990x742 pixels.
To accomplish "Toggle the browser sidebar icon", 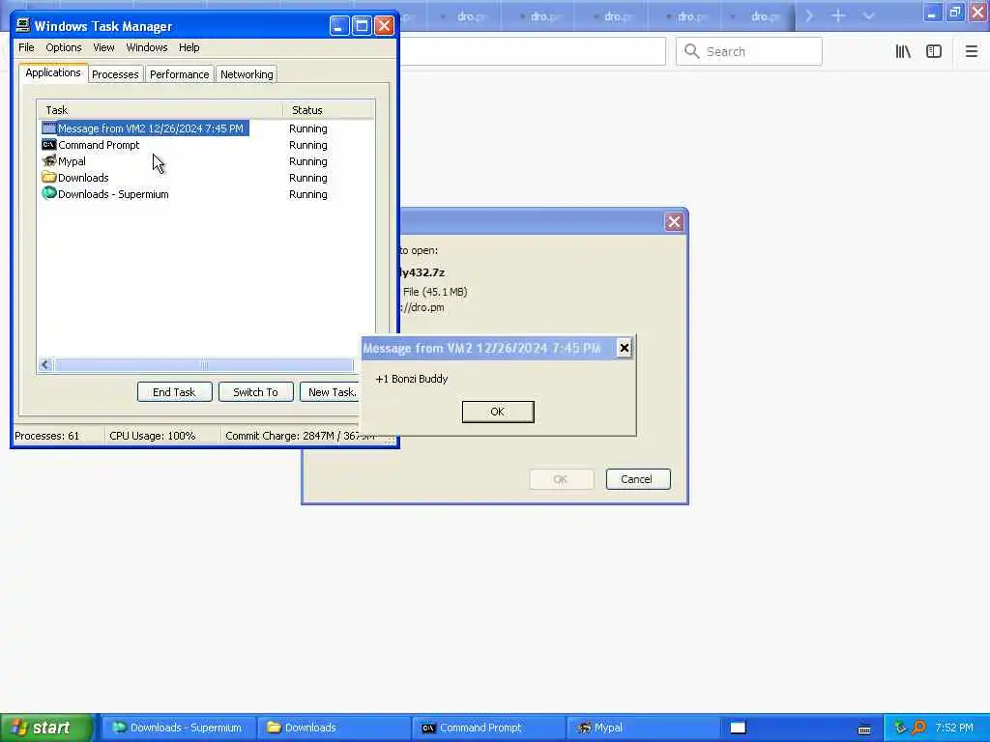I will 934,51.
